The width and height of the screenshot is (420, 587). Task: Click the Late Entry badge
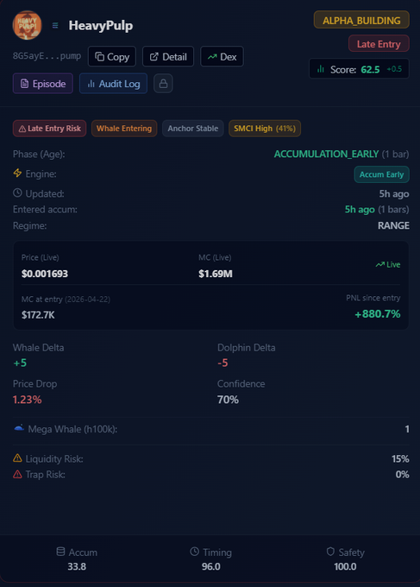(x=379, y=44)
